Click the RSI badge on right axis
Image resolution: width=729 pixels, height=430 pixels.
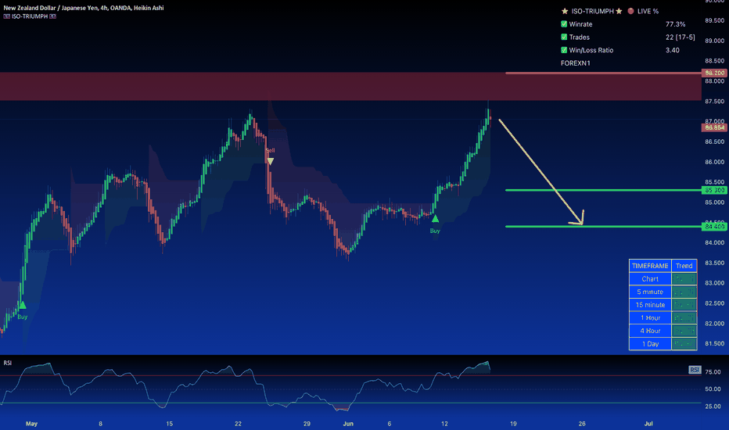[695, 370]
